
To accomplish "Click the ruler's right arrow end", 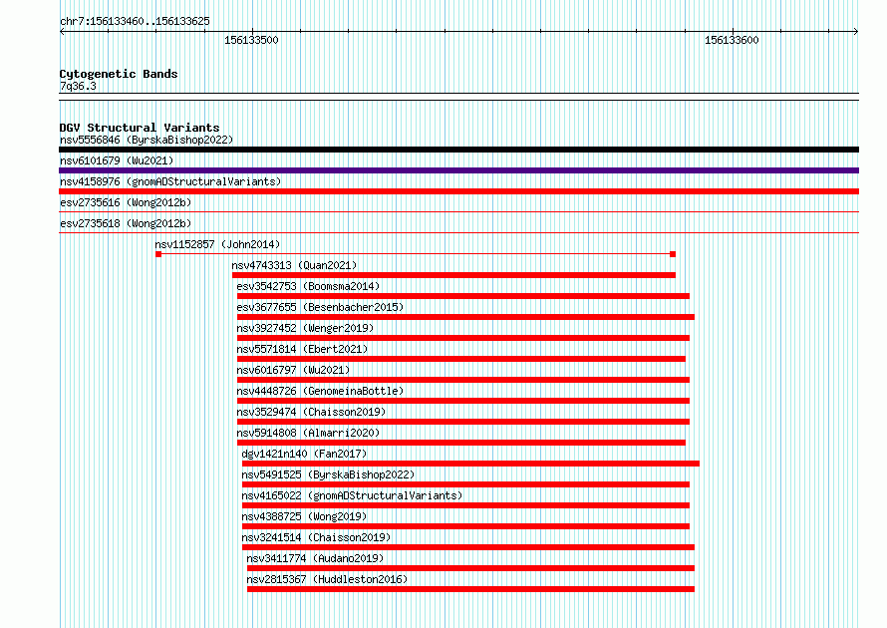I will coord(856,32).
